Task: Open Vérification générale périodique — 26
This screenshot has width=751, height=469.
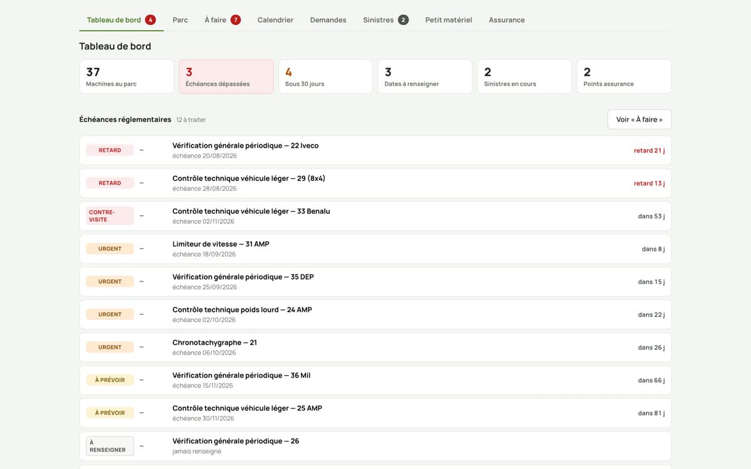Action: click(x=375, y=446)
